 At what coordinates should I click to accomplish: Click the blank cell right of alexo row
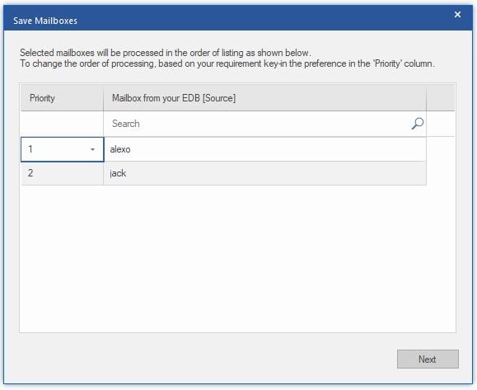pos(441,149)
